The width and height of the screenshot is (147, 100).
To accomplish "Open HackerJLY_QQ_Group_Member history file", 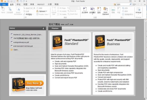I will [x=27, y=35].
